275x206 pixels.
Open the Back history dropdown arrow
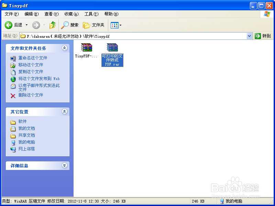click(x=27, y=25)
